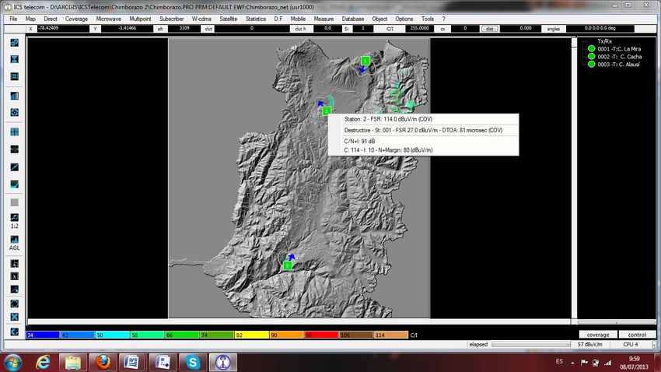
Task: Click station marker 1 on the map
Action: tap(365, 61)
